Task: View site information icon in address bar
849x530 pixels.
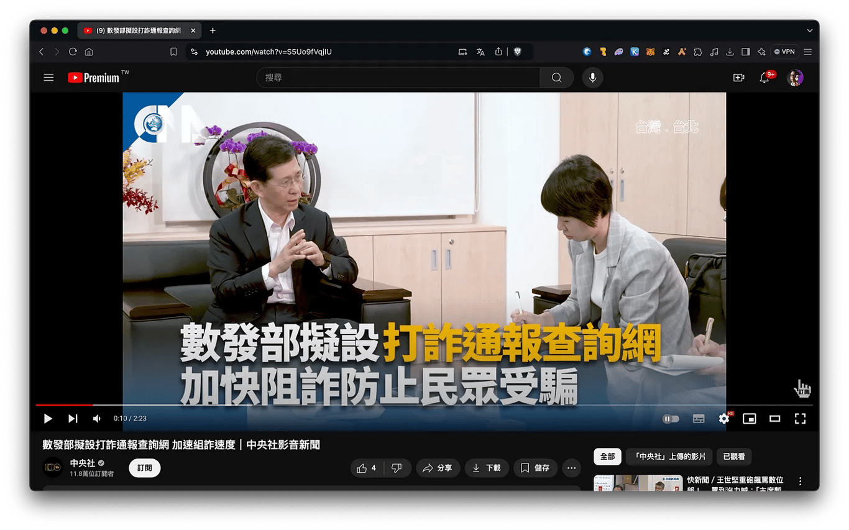Action: pyautogui.click(x=195, y=52)
